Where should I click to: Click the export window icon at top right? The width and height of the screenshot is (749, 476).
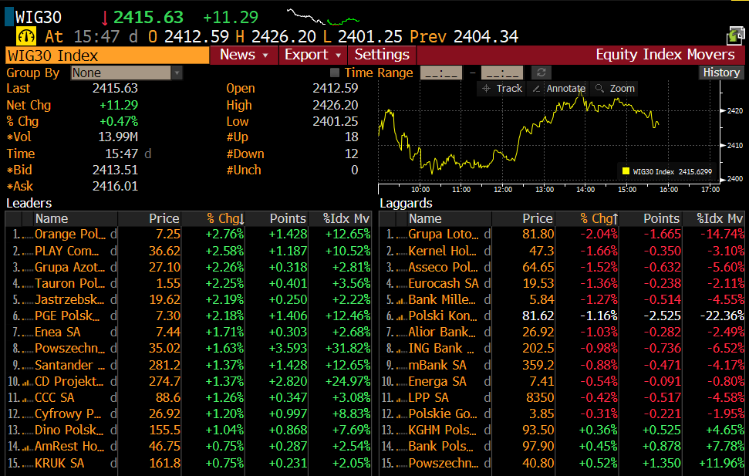pyautogui.click(x=736, y=35)
